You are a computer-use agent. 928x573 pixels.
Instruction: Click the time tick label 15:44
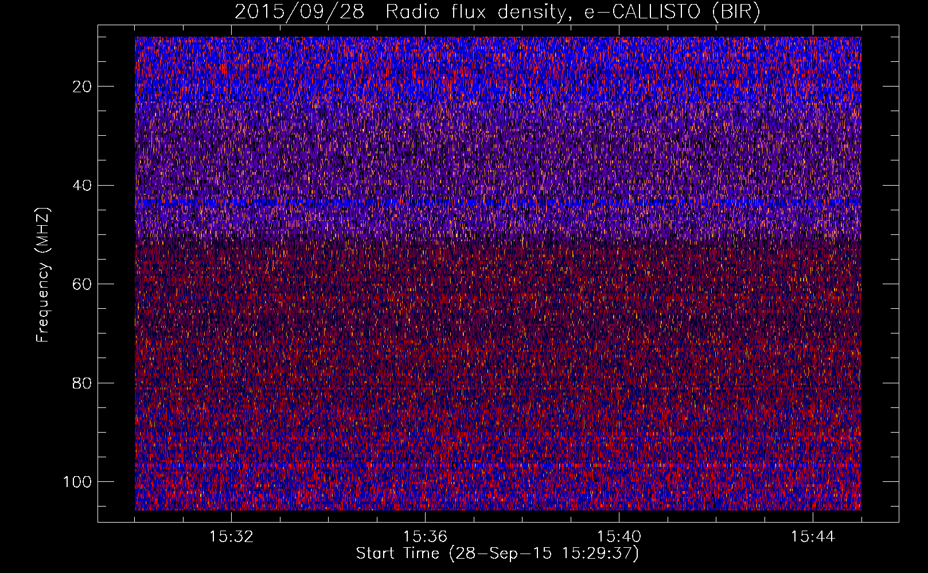813,537
